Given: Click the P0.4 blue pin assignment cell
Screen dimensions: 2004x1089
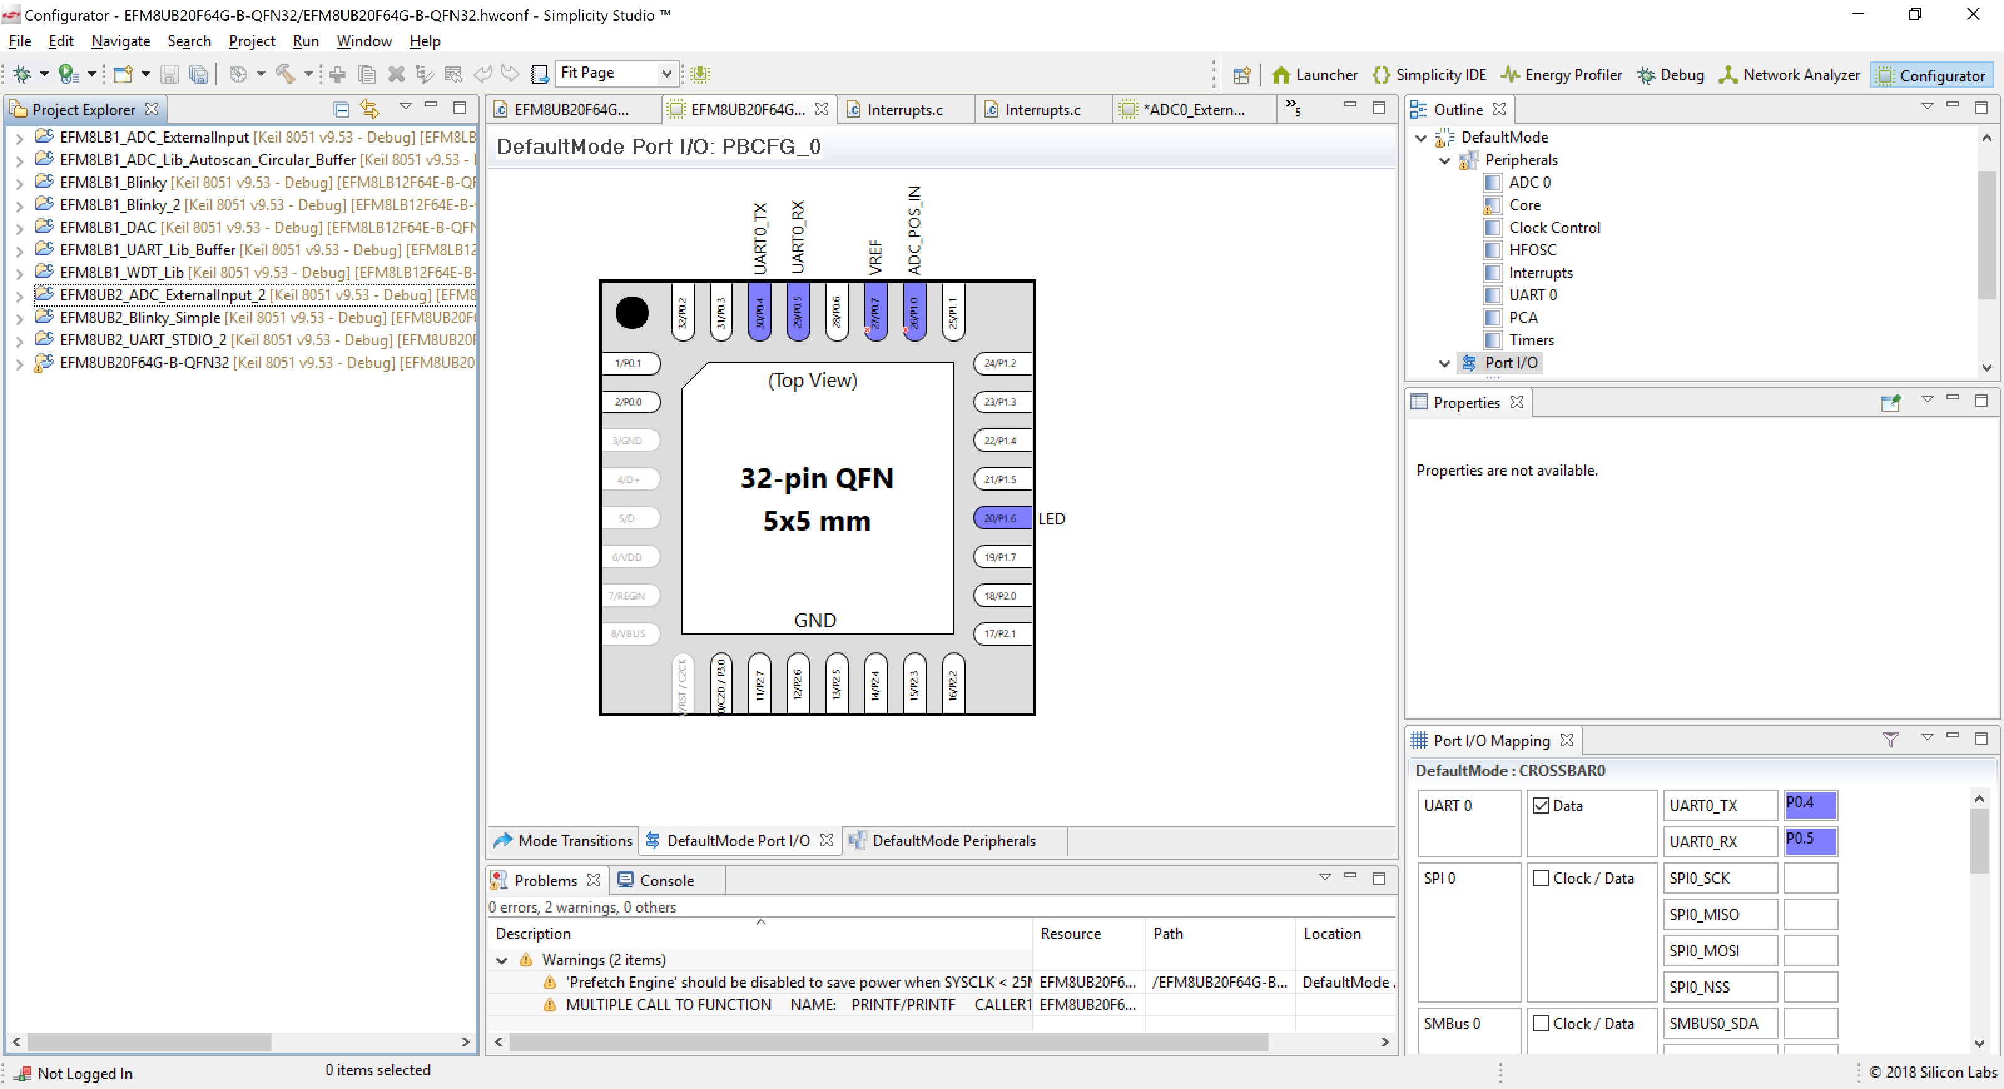Looking at the screenshot, I should [x=1810, y=804].
